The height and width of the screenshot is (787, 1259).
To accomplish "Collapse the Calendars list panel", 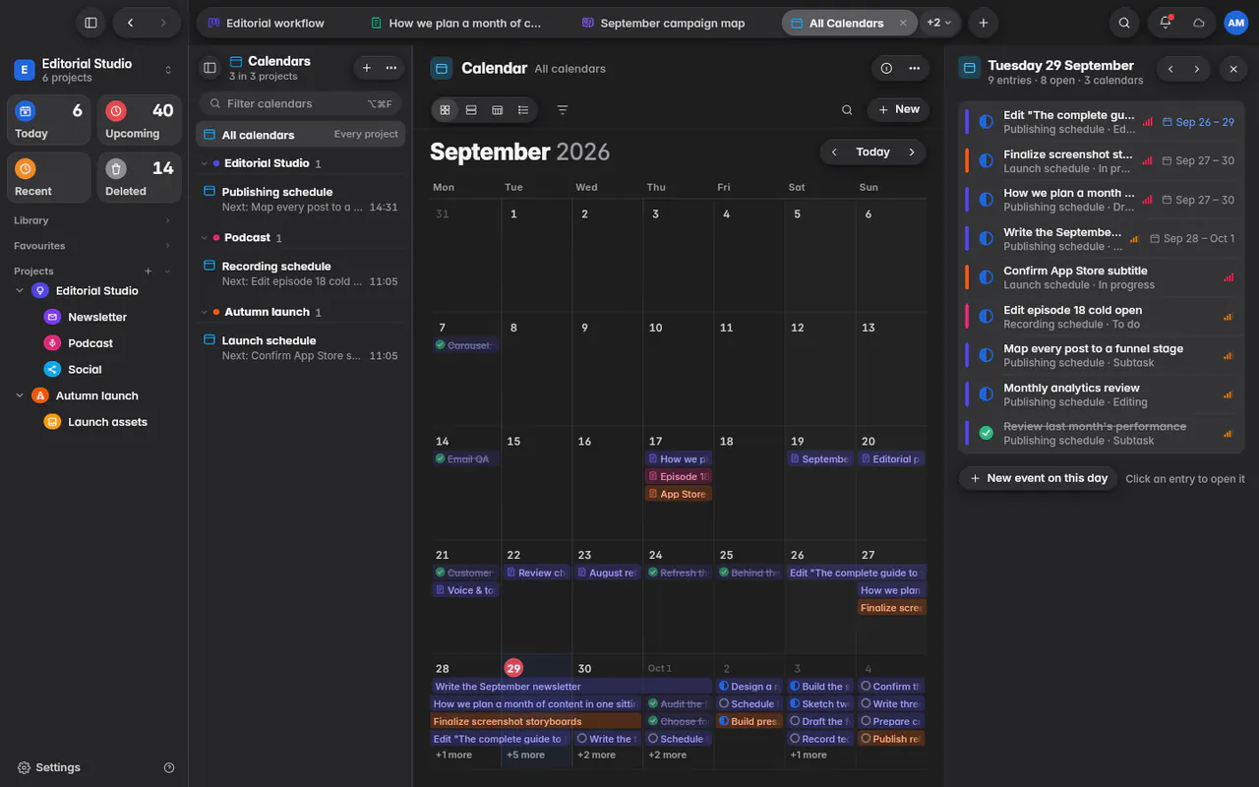I will point(210,68).
